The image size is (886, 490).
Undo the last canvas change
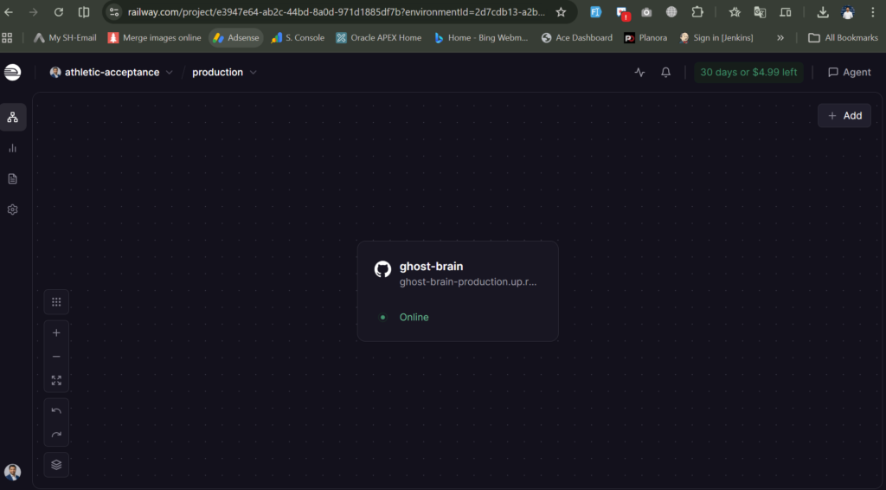pos(56,410)
